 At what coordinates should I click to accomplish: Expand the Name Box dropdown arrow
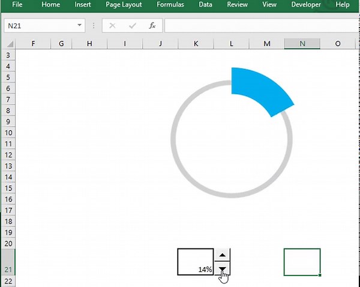(79, 25)
